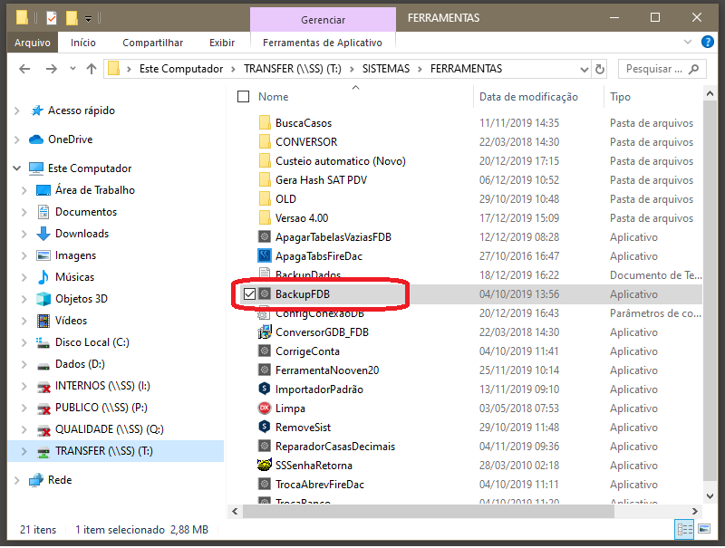Click the RemoveSist application icon
This screenshot has height=548, width=725.
tap(264, 428)
